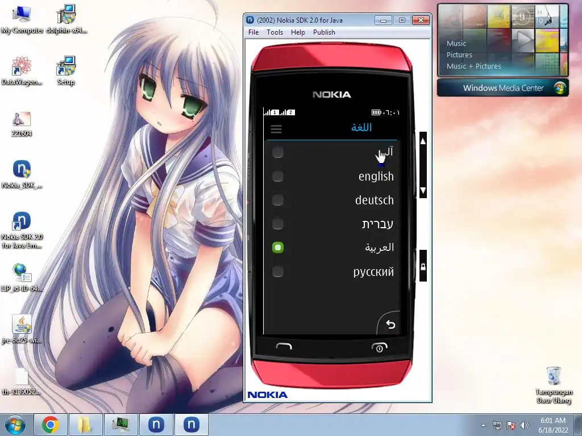The width and height of the screenshot is (582, 436).
Task: Select DataWagon desktop shortcut
Action: (22, 71)
